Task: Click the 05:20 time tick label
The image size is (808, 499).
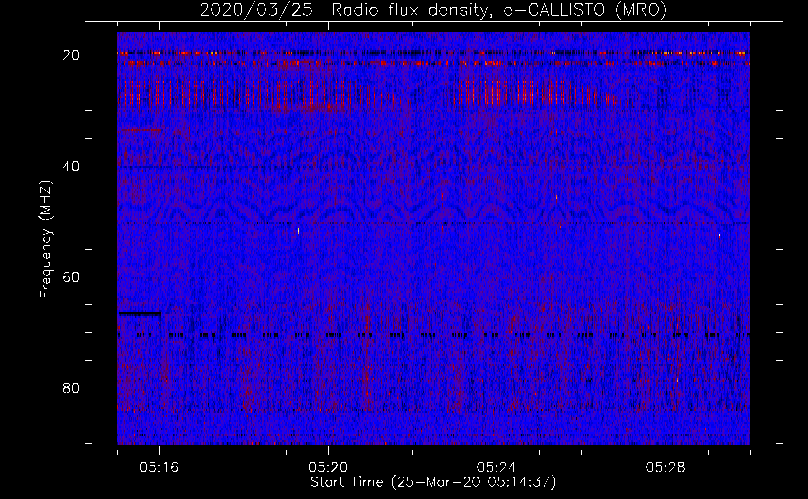Action: click(328, 468)
